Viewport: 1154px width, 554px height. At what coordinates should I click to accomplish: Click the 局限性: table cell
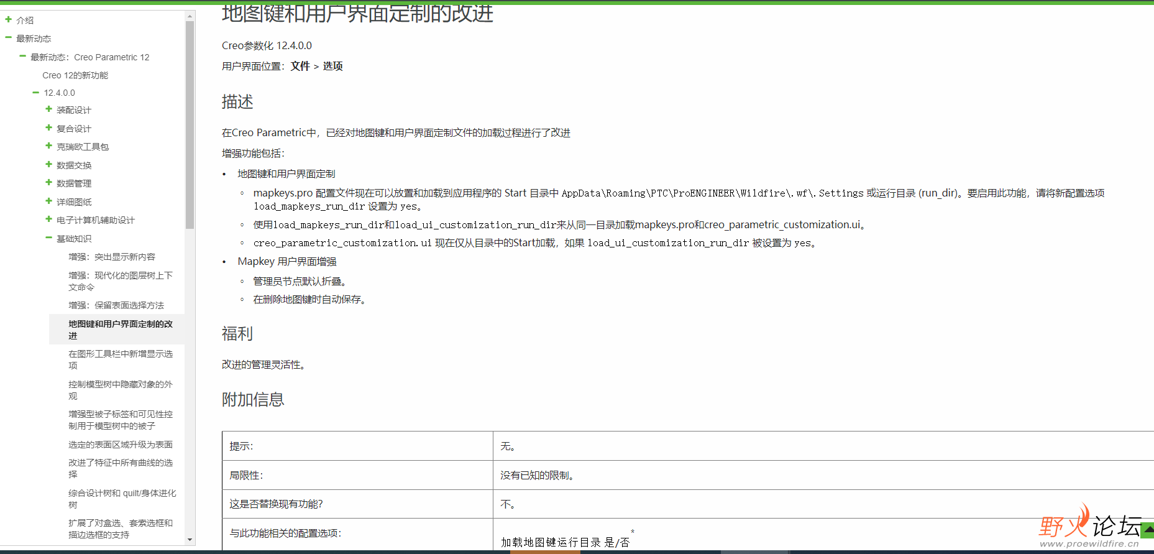357,475
